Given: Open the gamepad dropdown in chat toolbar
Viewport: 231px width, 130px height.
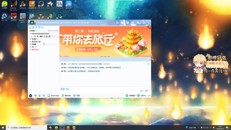Looking at the screenshot, I should [63, 89].
